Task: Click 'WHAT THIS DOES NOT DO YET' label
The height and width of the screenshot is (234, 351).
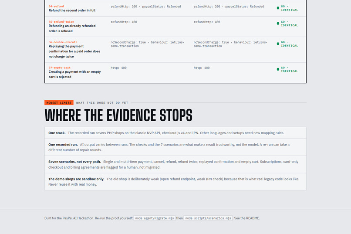Action: pos(102,103)
